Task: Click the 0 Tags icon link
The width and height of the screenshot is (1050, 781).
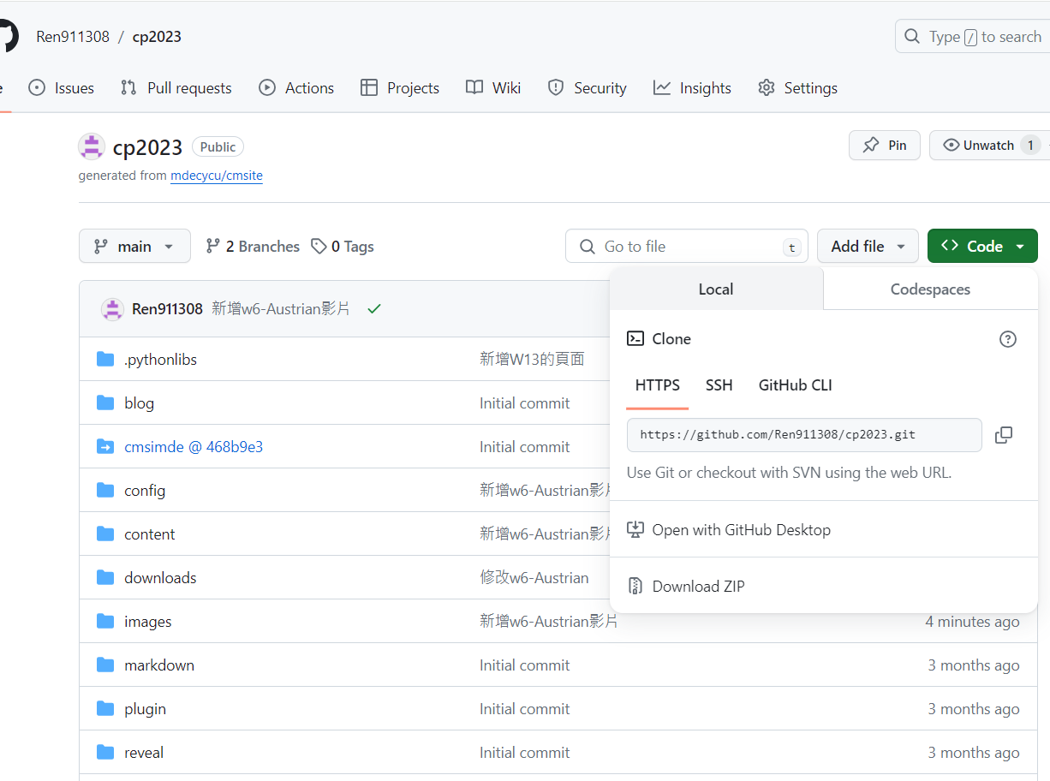Action: point(343,247)
